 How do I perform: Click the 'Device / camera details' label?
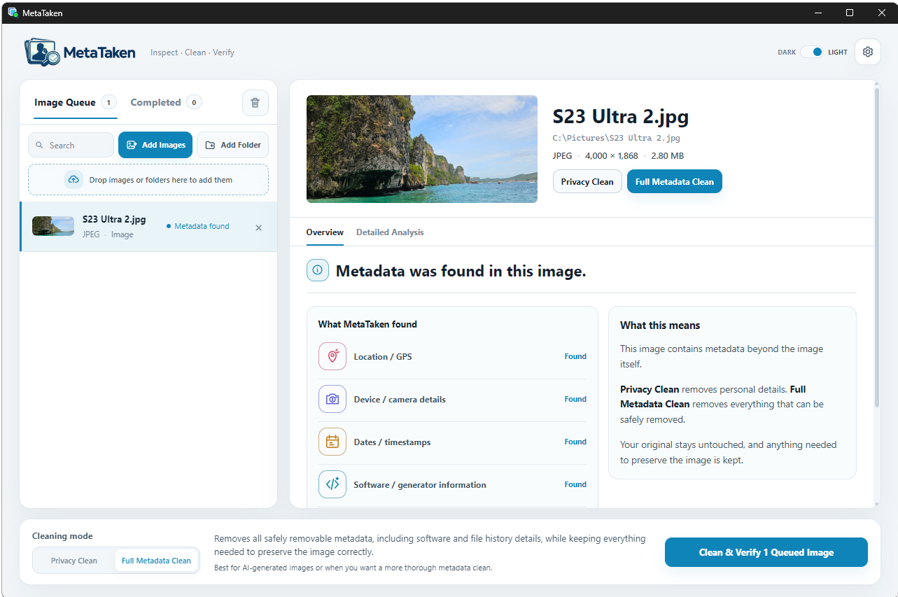tap(400, 399)
